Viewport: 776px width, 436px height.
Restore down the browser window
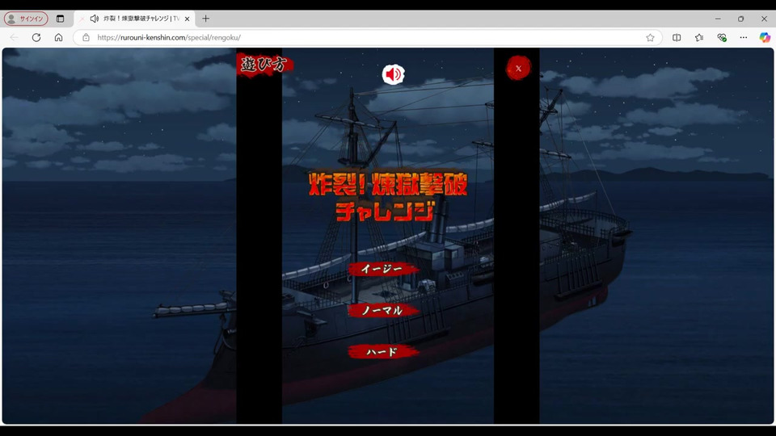(x=741, y=19)
